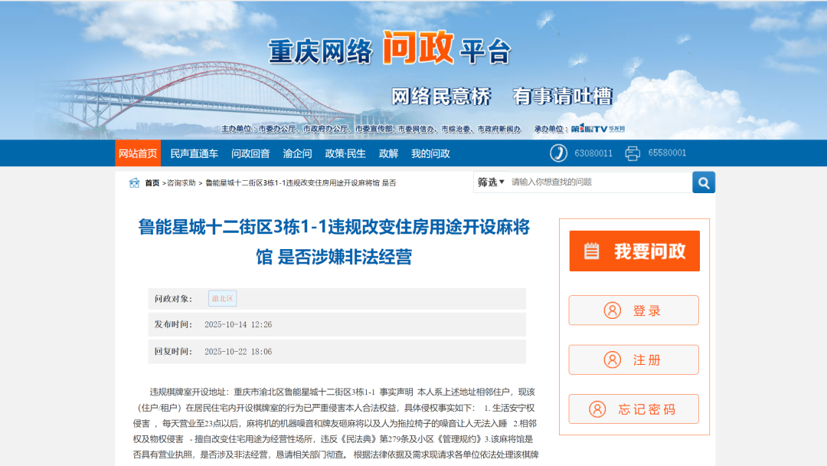
Task: Select the 问政回音 menu item
Action: [250, 153]
